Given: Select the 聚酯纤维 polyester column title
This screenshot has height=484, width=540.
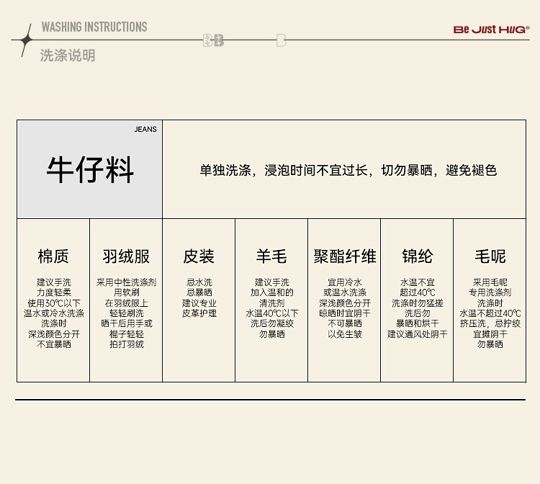Looking at the screenshot, I should coord(344,256).
